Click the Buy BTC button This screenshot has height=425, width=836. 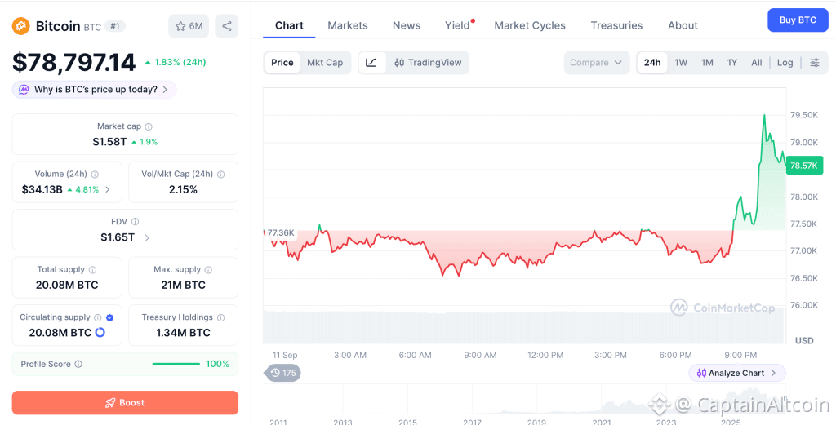(x=798, y=20)
